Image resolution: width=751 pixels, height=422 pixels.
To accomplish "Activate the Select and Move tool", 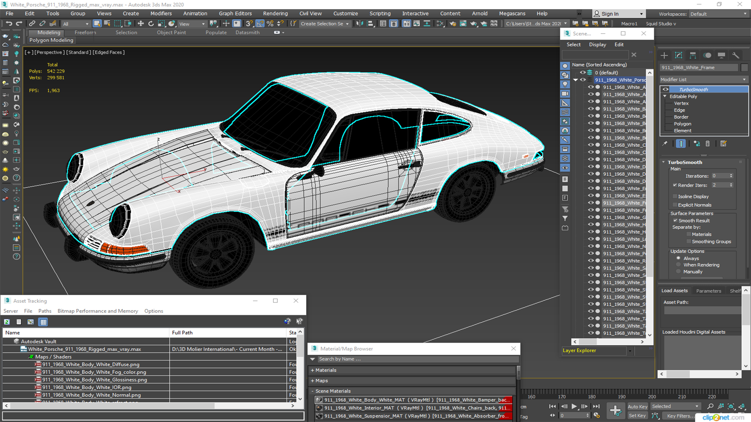I will 141,23.
